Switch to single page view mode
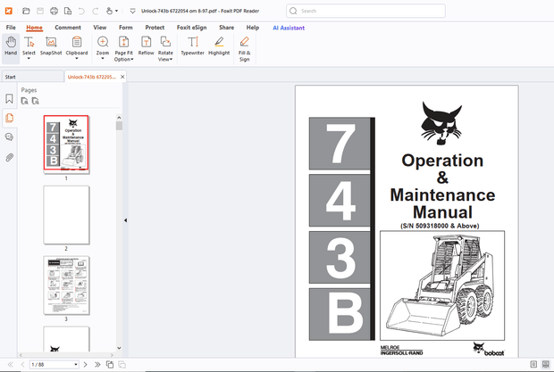554x372 pixels. 533,364
